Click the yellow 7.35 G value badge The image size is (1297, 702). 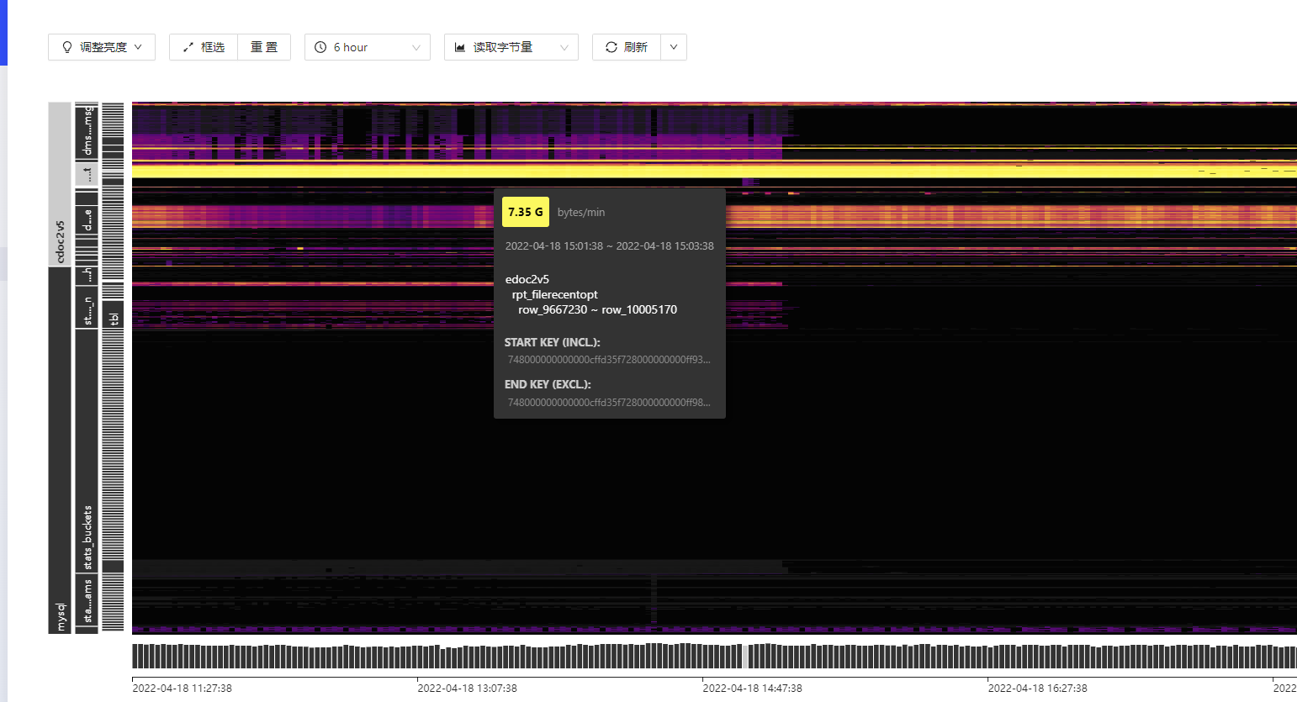click(526, 213)
